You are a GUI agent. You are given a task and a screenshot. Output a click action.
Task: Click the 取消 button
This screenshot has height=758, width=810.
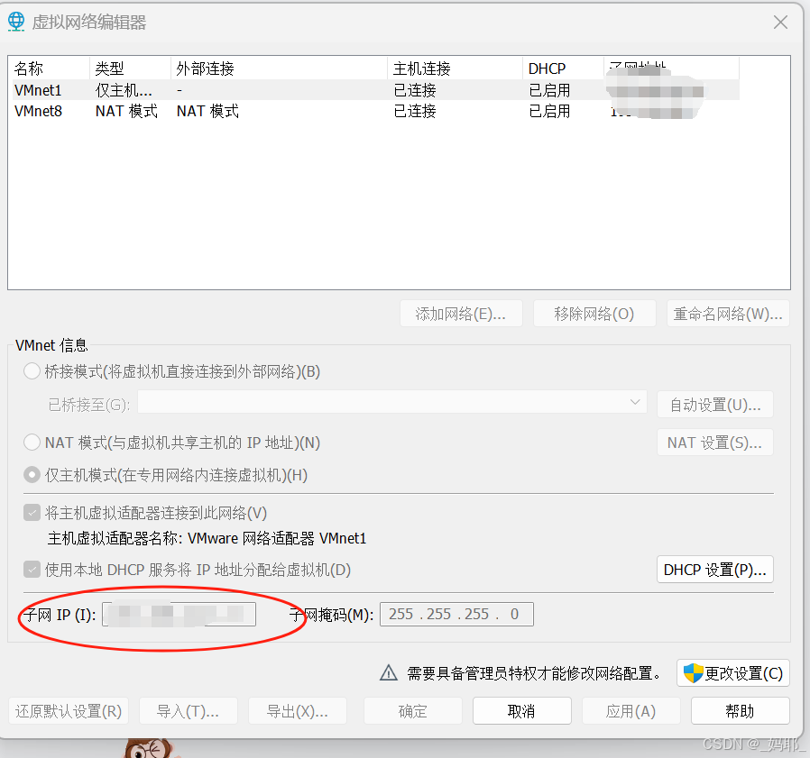[x=521, y=711]
